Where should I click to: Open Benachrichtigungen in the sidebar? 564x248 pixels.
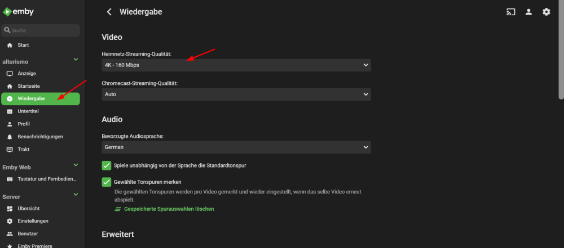click(41, 137)
